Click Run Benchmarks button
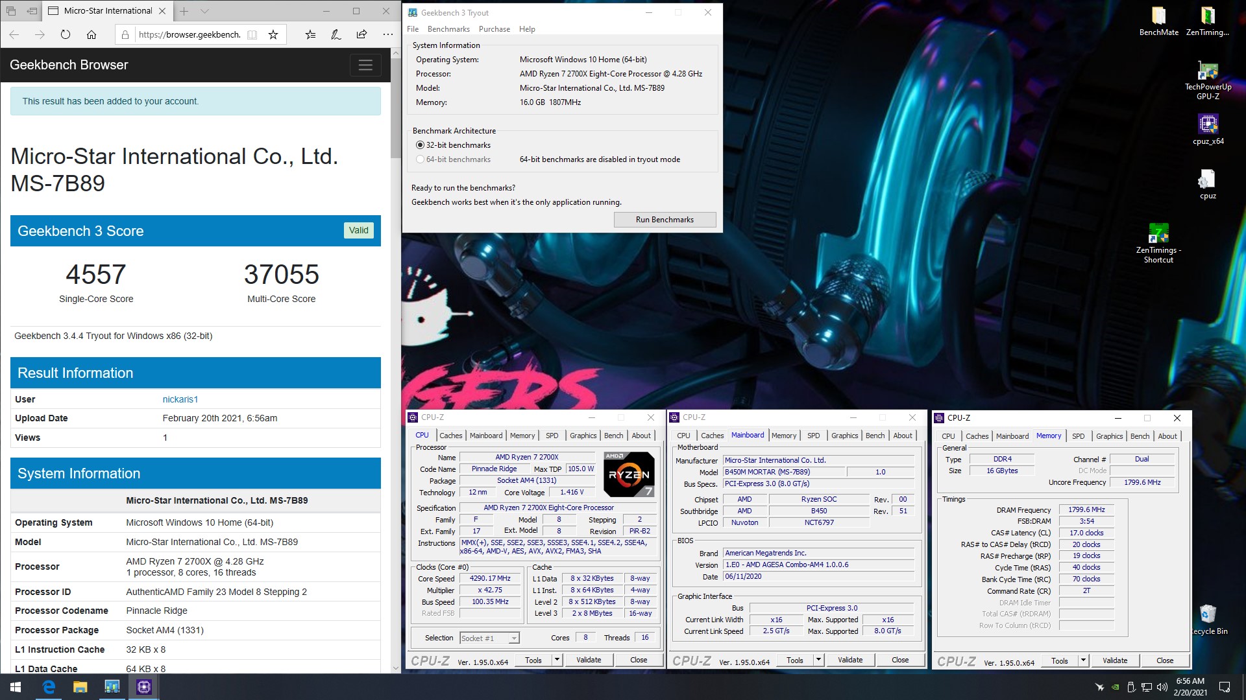This screenshot has width=1246, height=700. (665, 220)
